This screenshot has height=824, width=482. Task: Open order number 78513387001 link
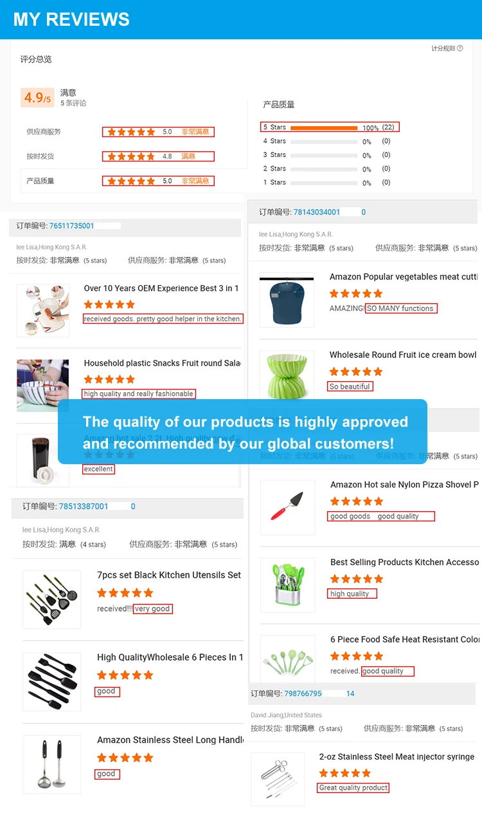(x=84, y=507)
